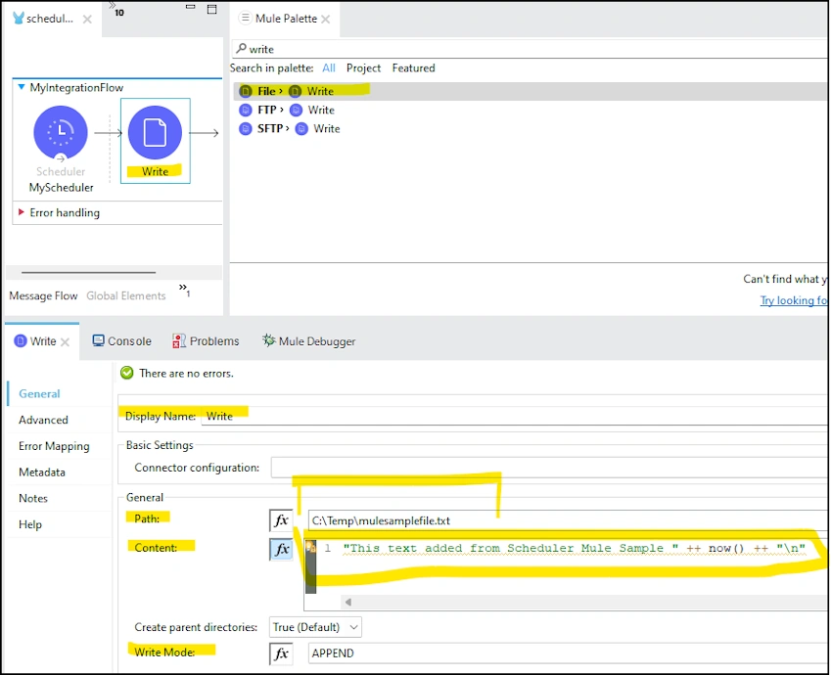This screenshot has height=675, width=832.
Task: Click the SFTP connector icon in palette
Action: (245, 129)
